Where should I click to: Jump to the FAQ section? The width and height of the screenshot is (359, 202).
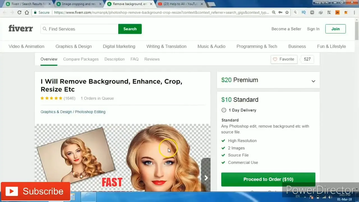[x=134, y=59]
